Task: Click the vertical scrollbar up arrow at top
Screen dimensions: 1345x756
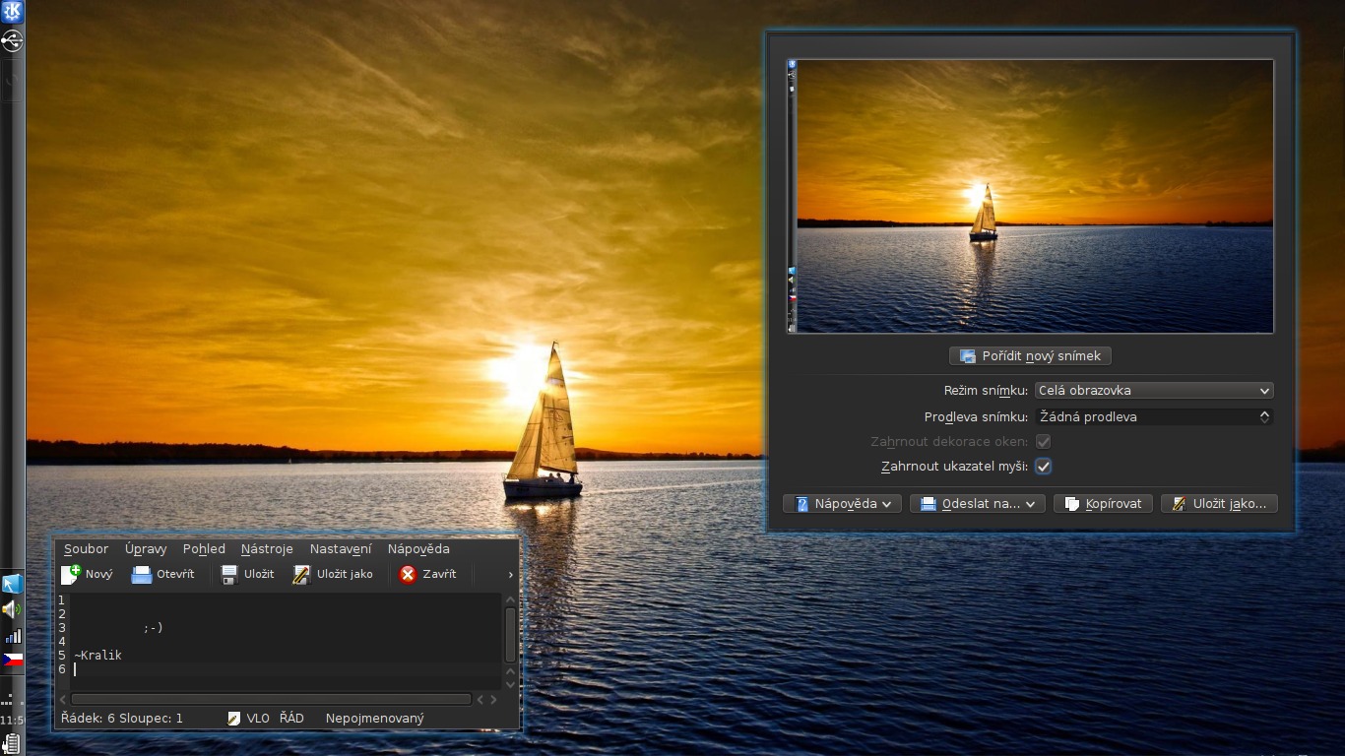Action: click(510, 599)
